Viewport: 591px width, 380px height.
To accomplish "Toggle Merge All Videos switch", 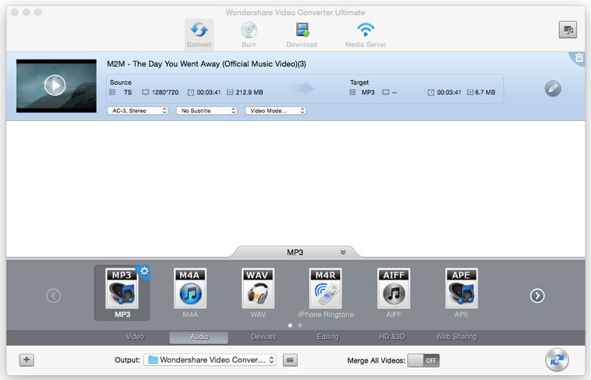I will click(x=423, y=361).
